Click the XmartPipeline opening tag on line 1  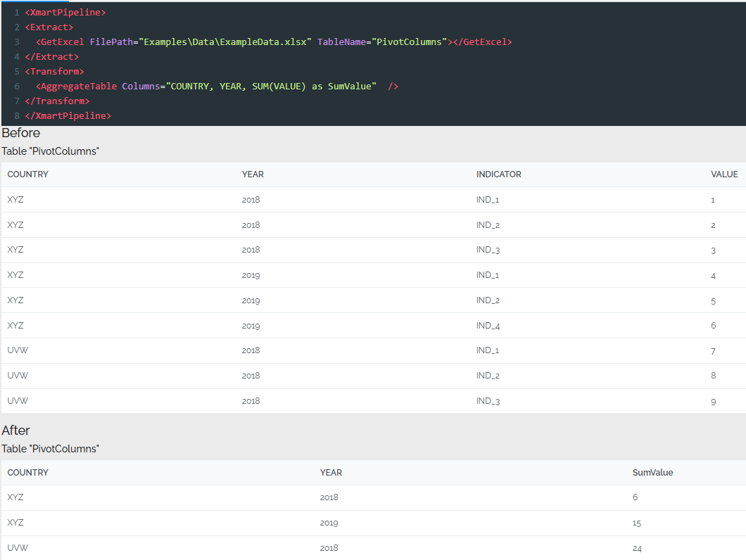pos(65,13)
